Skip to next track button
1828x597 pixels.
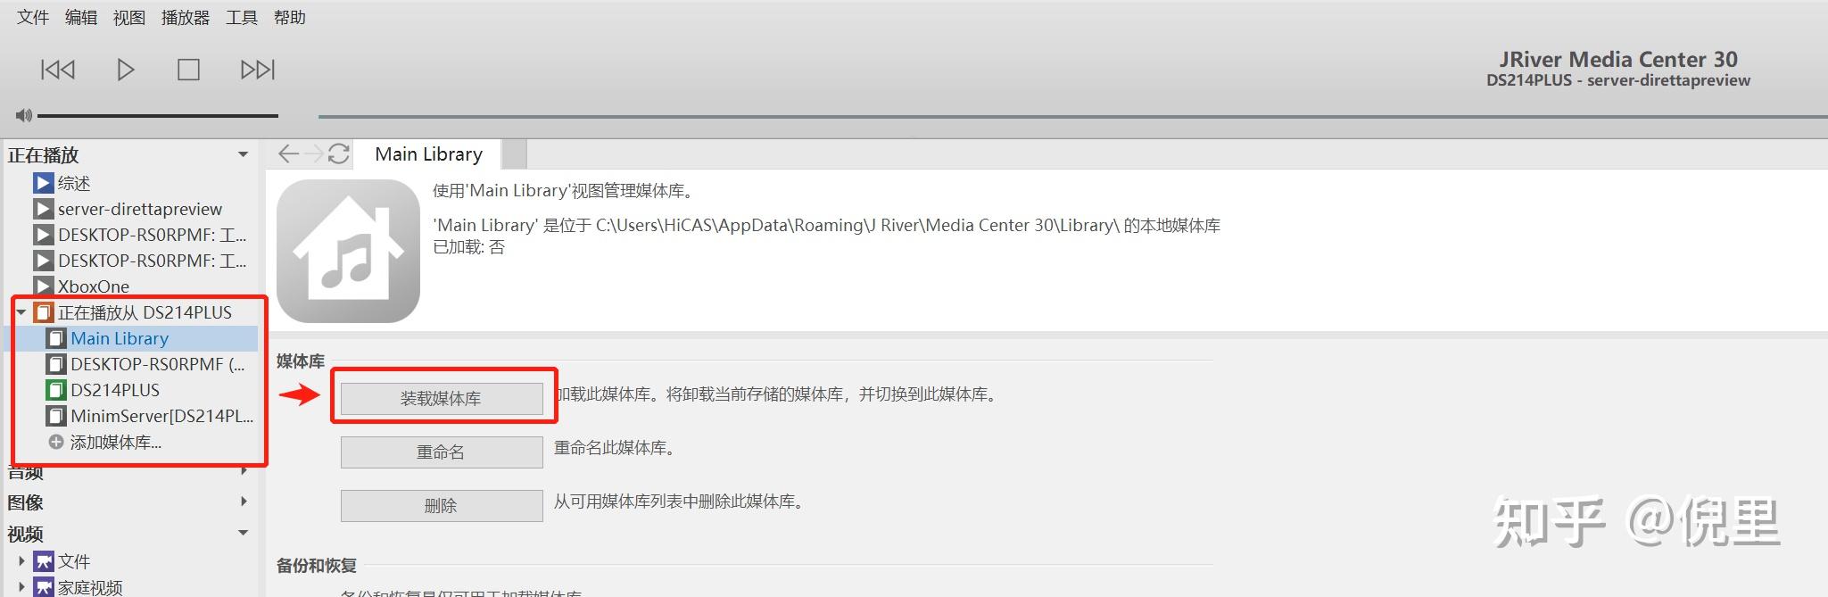point(258,70)
